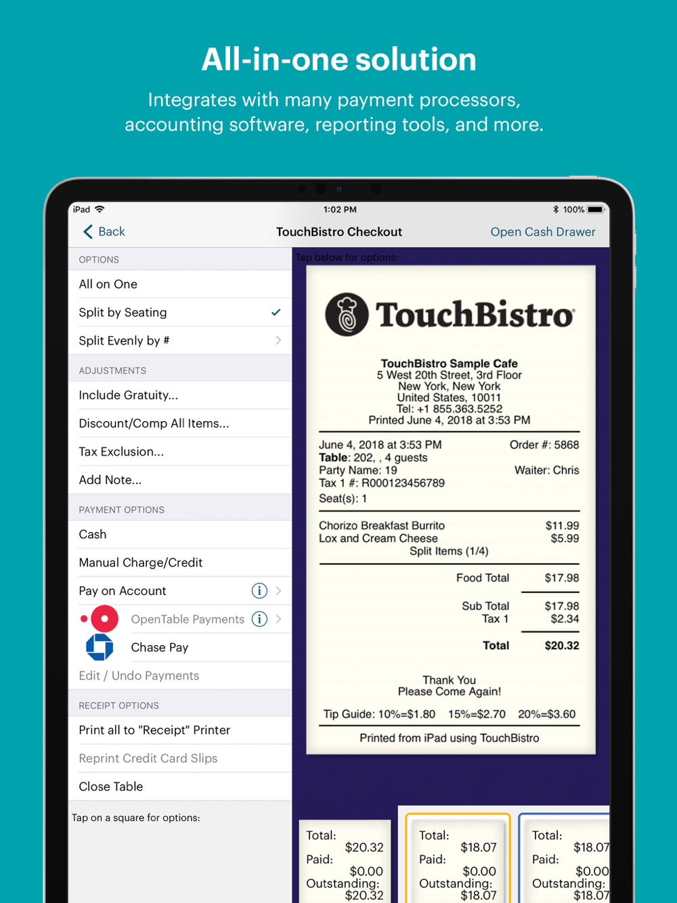Go Back using the Back label
The height and width of the screenshot is (903, 677).
pyautogui.click(x=112, y=232)
